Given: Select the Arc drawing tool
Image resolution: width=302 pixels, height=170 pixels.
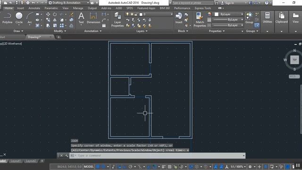Looking at the screenshot, I should [30, 18].
